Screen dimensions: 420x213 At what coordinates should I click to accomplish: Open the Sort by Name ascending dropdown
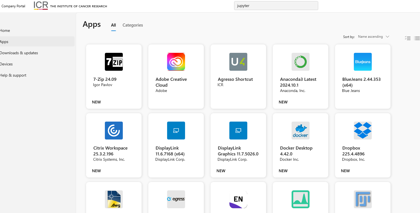point(373,37)
